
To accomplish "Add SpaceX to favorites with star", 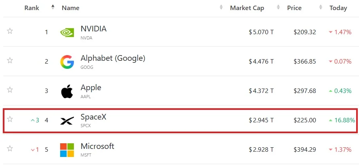I will (10, 119).
